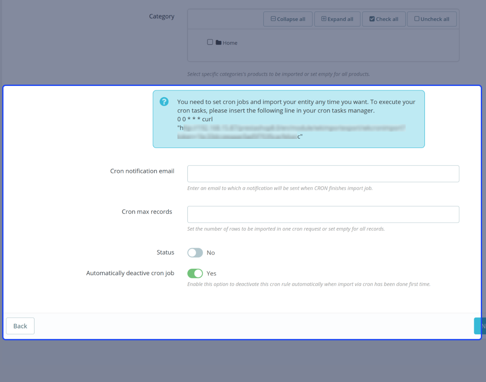Click the partially visible blue Next button

(x=480, y=326)
